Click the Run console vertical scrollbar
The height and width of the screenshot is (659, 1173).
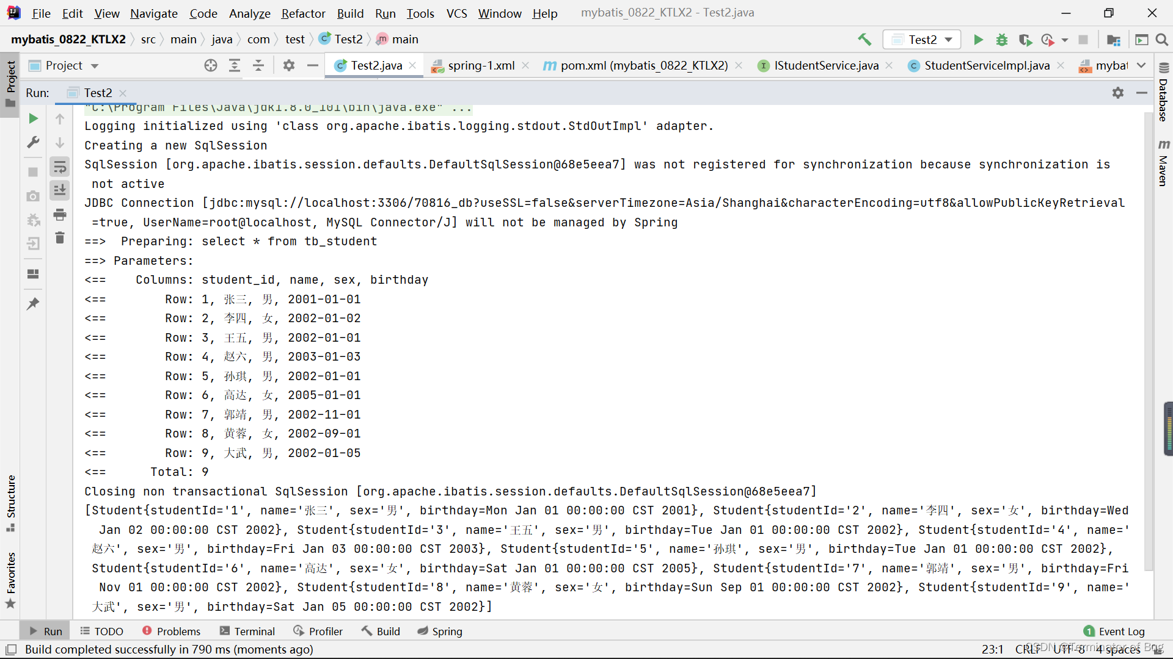click(x=1148, y=342)
